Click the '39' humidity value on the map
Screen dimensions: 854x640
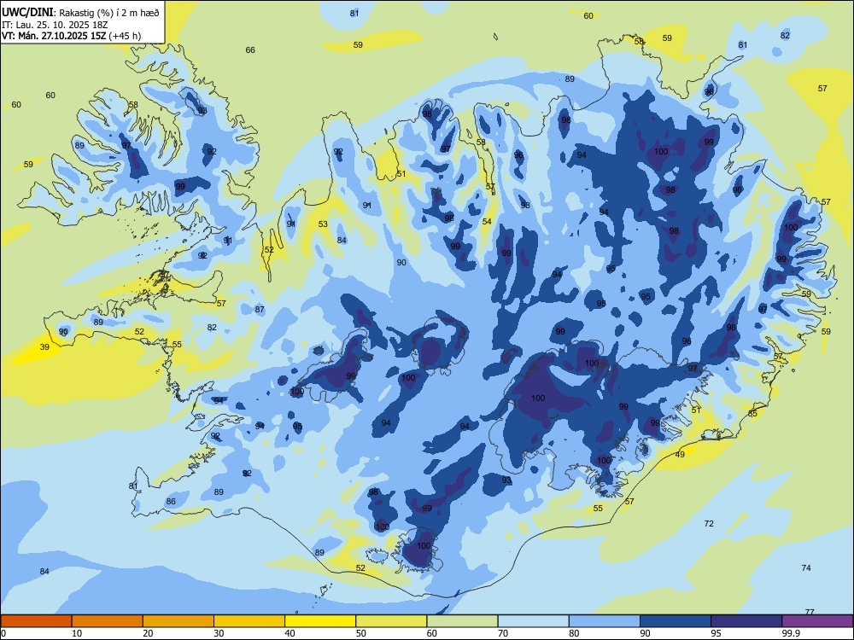(x=44, y=347)
